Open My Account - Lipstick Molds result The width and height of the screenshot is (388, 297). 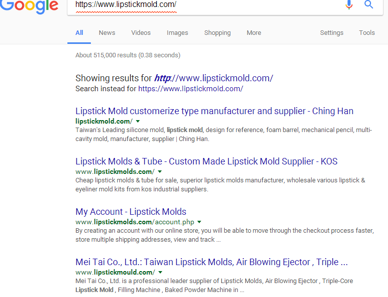[131, 212]
